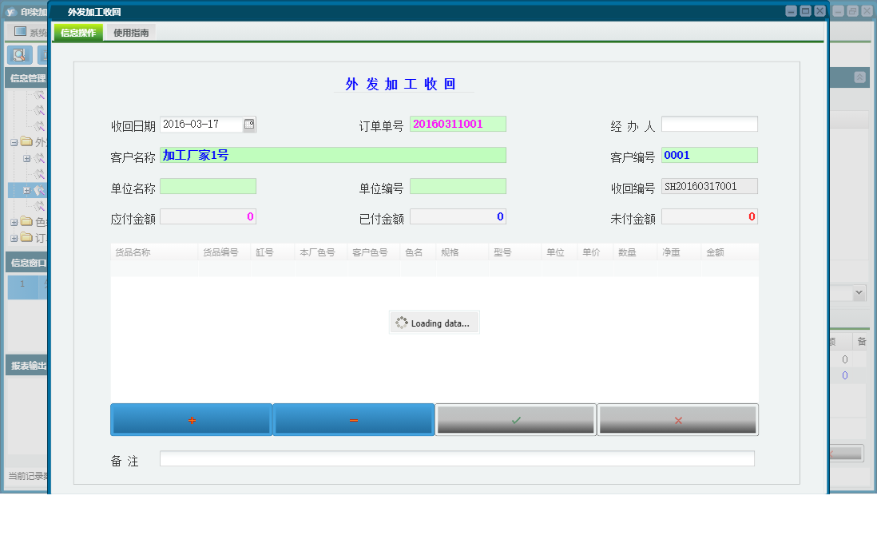
Task: Click the 订单单号 field
Action: coord(458,124)
